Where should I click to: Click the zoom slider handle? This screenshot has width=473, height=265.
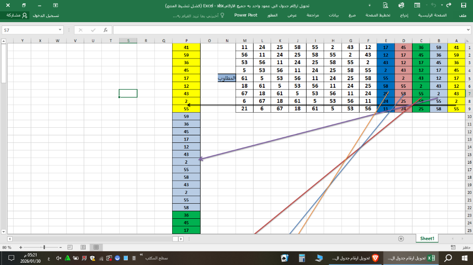[44, 247]
